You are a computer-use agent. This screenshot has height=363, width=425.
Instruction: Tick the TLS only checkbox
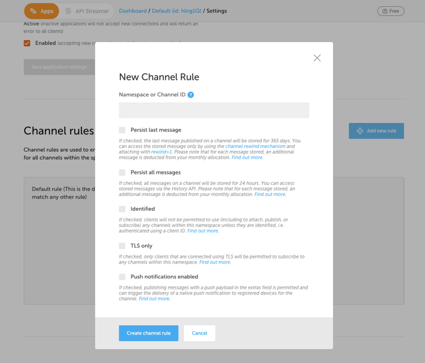[x=122, y=246]
